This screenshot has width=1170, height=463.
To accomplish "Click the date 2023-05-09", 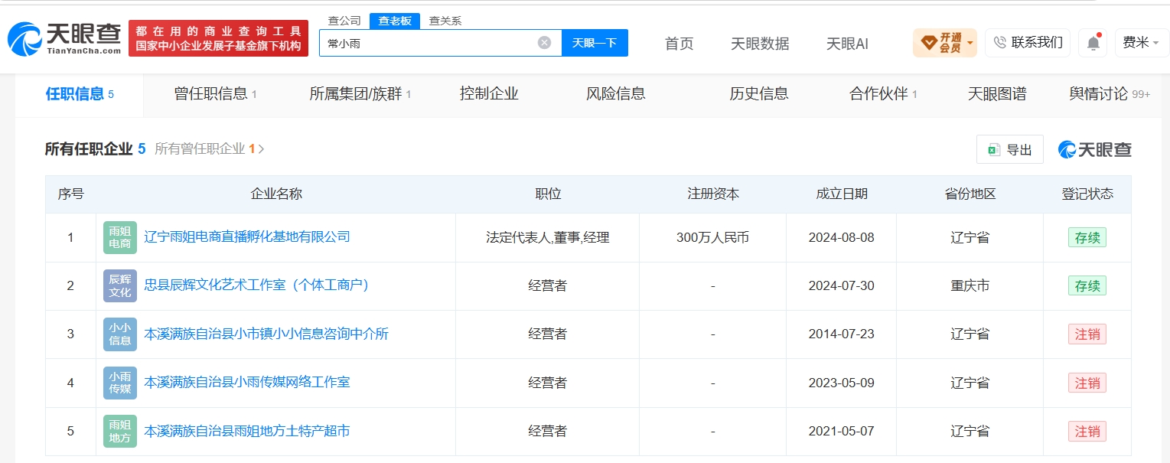I will 841,383.
